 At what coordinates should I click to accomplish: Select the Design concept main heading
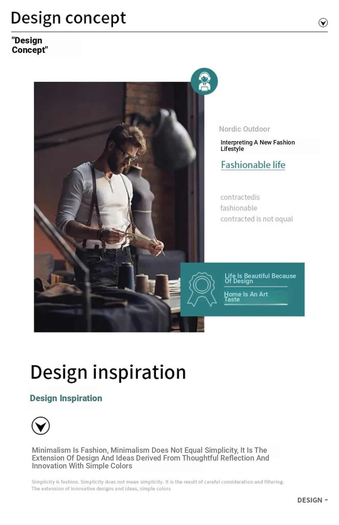click(x=68, y=18)
